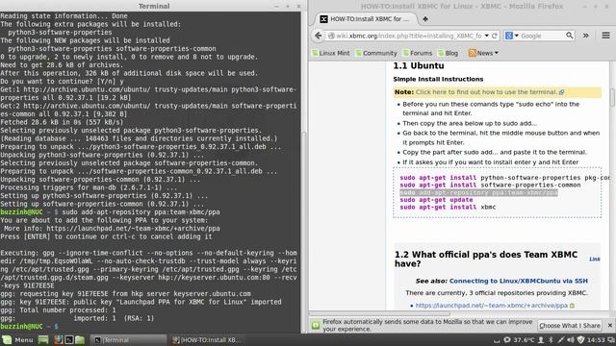Open the Blog bookmark
616x346 pixels.
tap(449, 53)
